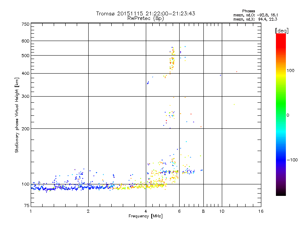Click the colorbar '-100' tick label
The height and width of the screenshot is (230, 307).
tap(292, 160)
